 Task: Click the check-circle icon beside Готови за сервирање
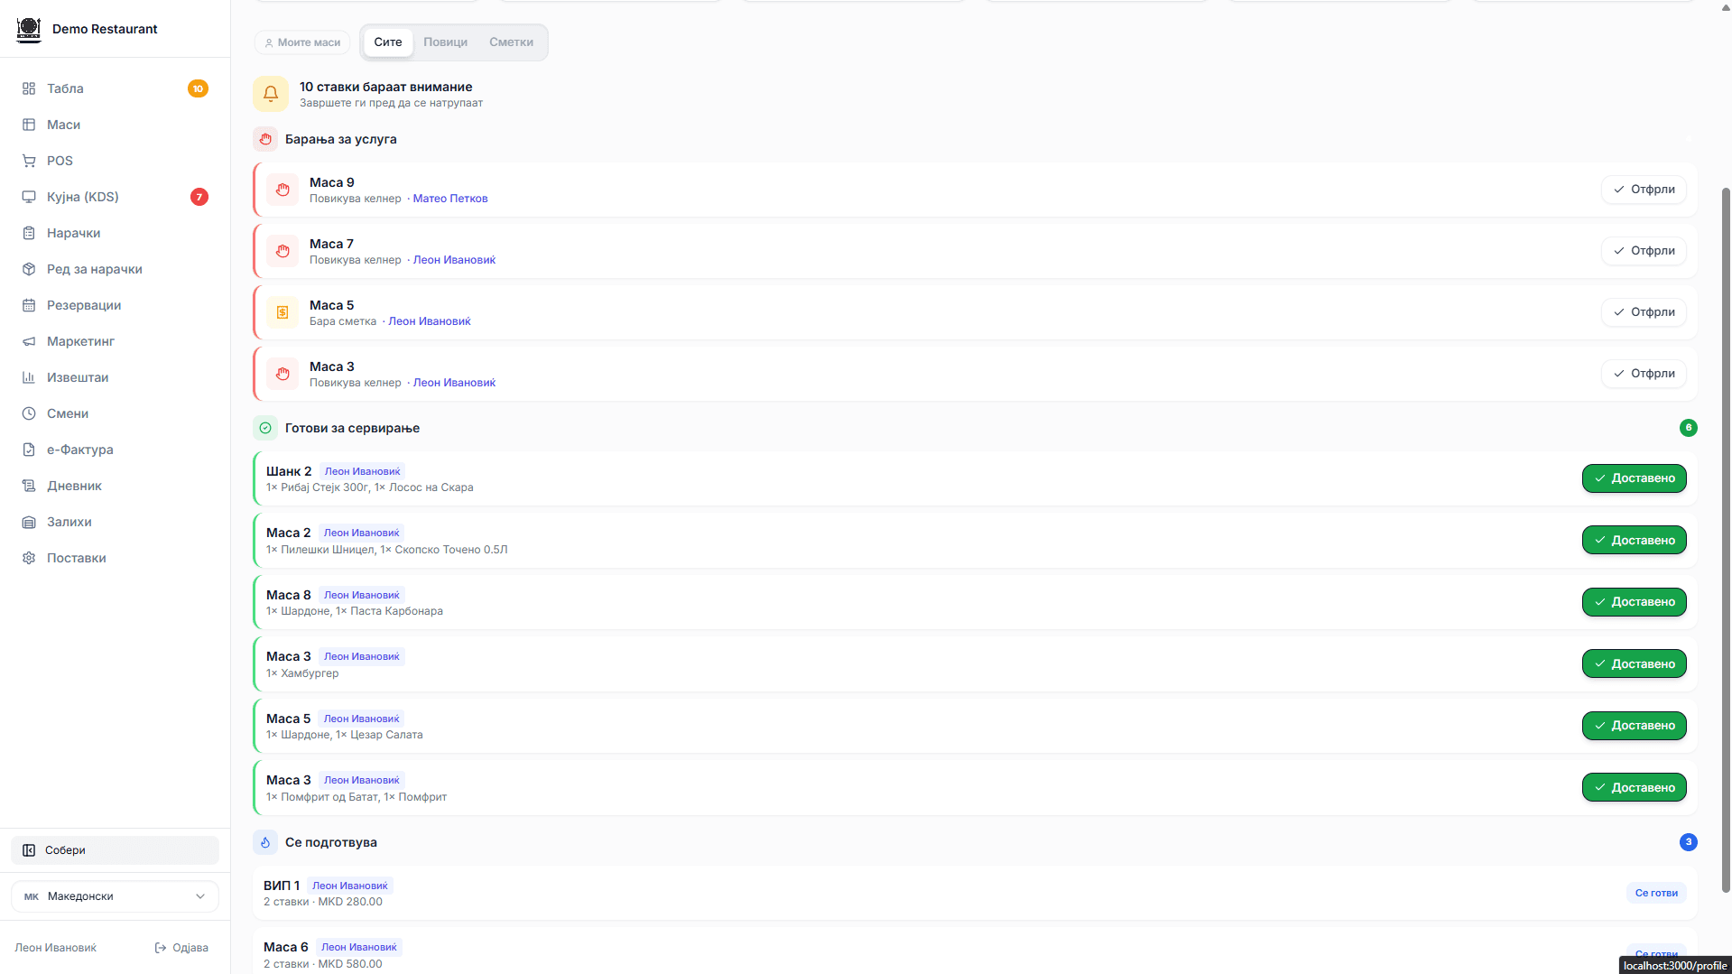[x=265, y=428]
